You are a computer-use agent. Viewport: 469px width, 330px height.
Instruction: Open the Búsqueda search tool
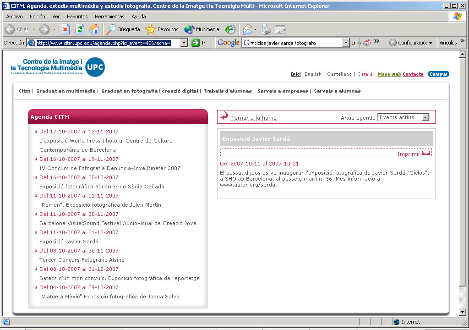123,29
